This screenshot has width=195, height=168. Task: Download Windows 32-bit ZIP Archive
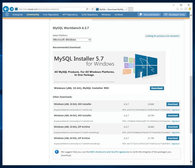click(173, 127)
